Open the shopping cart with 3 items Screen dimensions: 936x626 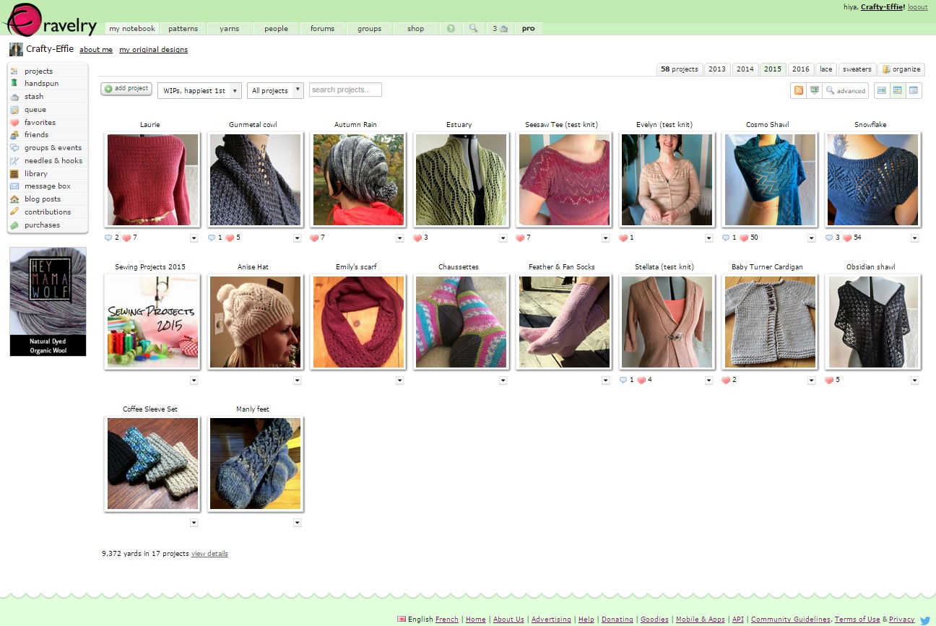point(500,29)
